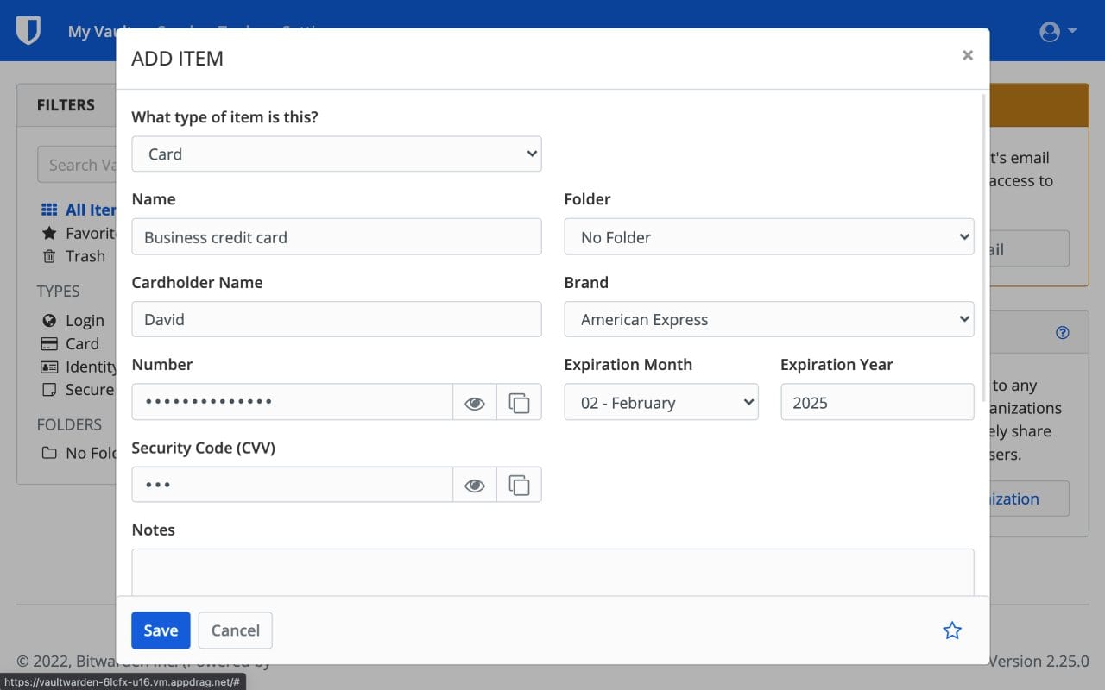Click the Card type icon in filters
This screenshot has height=690, width=1105.
[50, 343]
